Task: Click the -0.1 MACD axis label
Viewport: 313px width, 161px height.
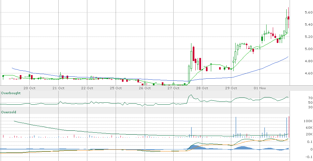Action: coord(309,157)
